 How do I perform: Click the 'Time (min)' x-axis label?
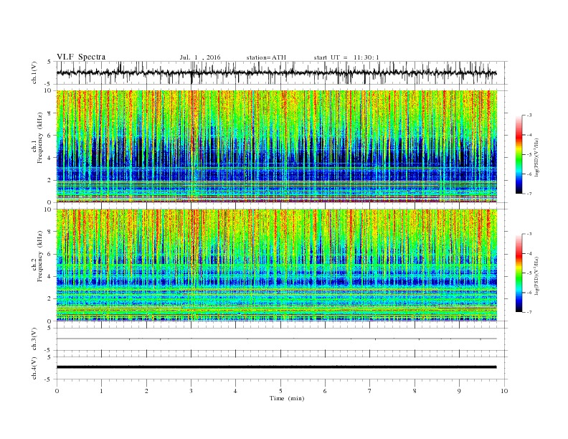click(x=287, y=398)
